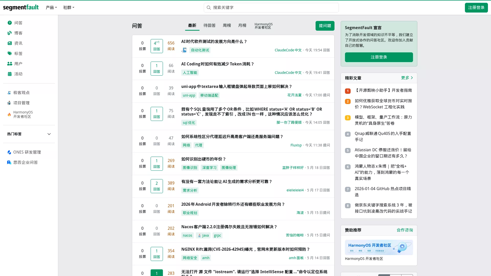Click the 网络安全 tag
The image size is (491, 276).
click(190, 258)
